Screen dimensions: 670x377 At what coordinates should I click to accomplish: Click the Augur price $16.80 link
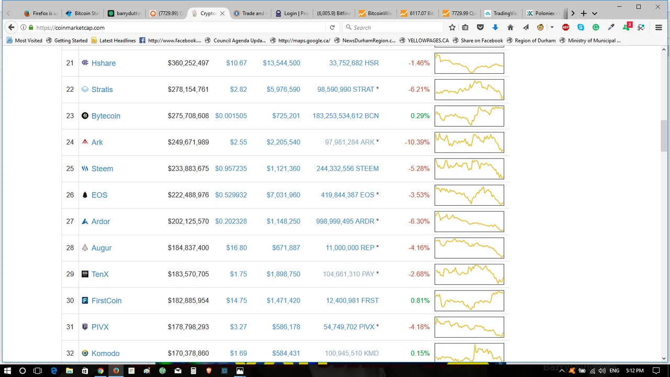(237, 248)
